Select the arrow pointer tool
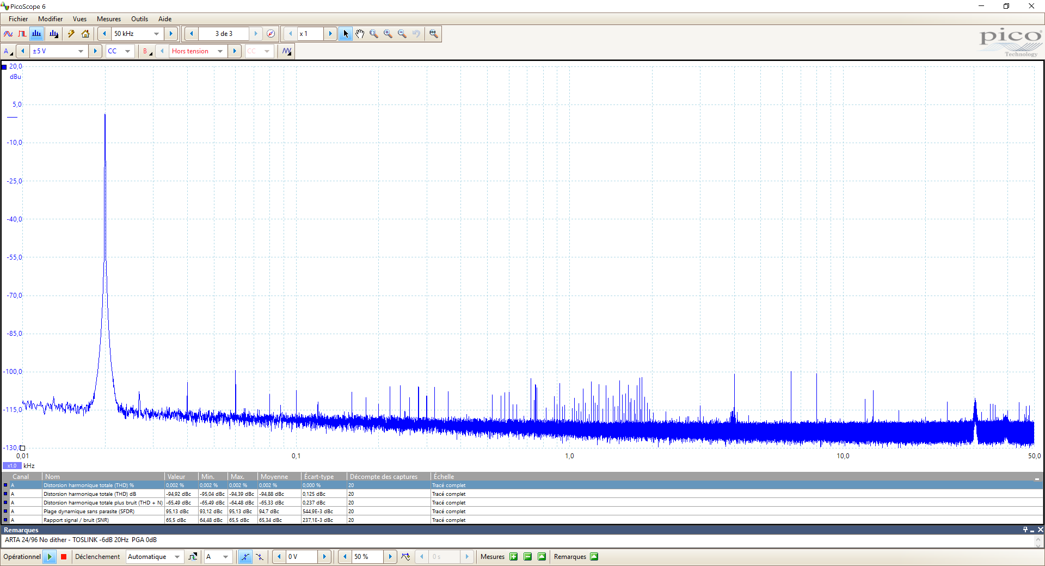The height and width of the screenshot is (566, 1045). [x=346, y=34]
